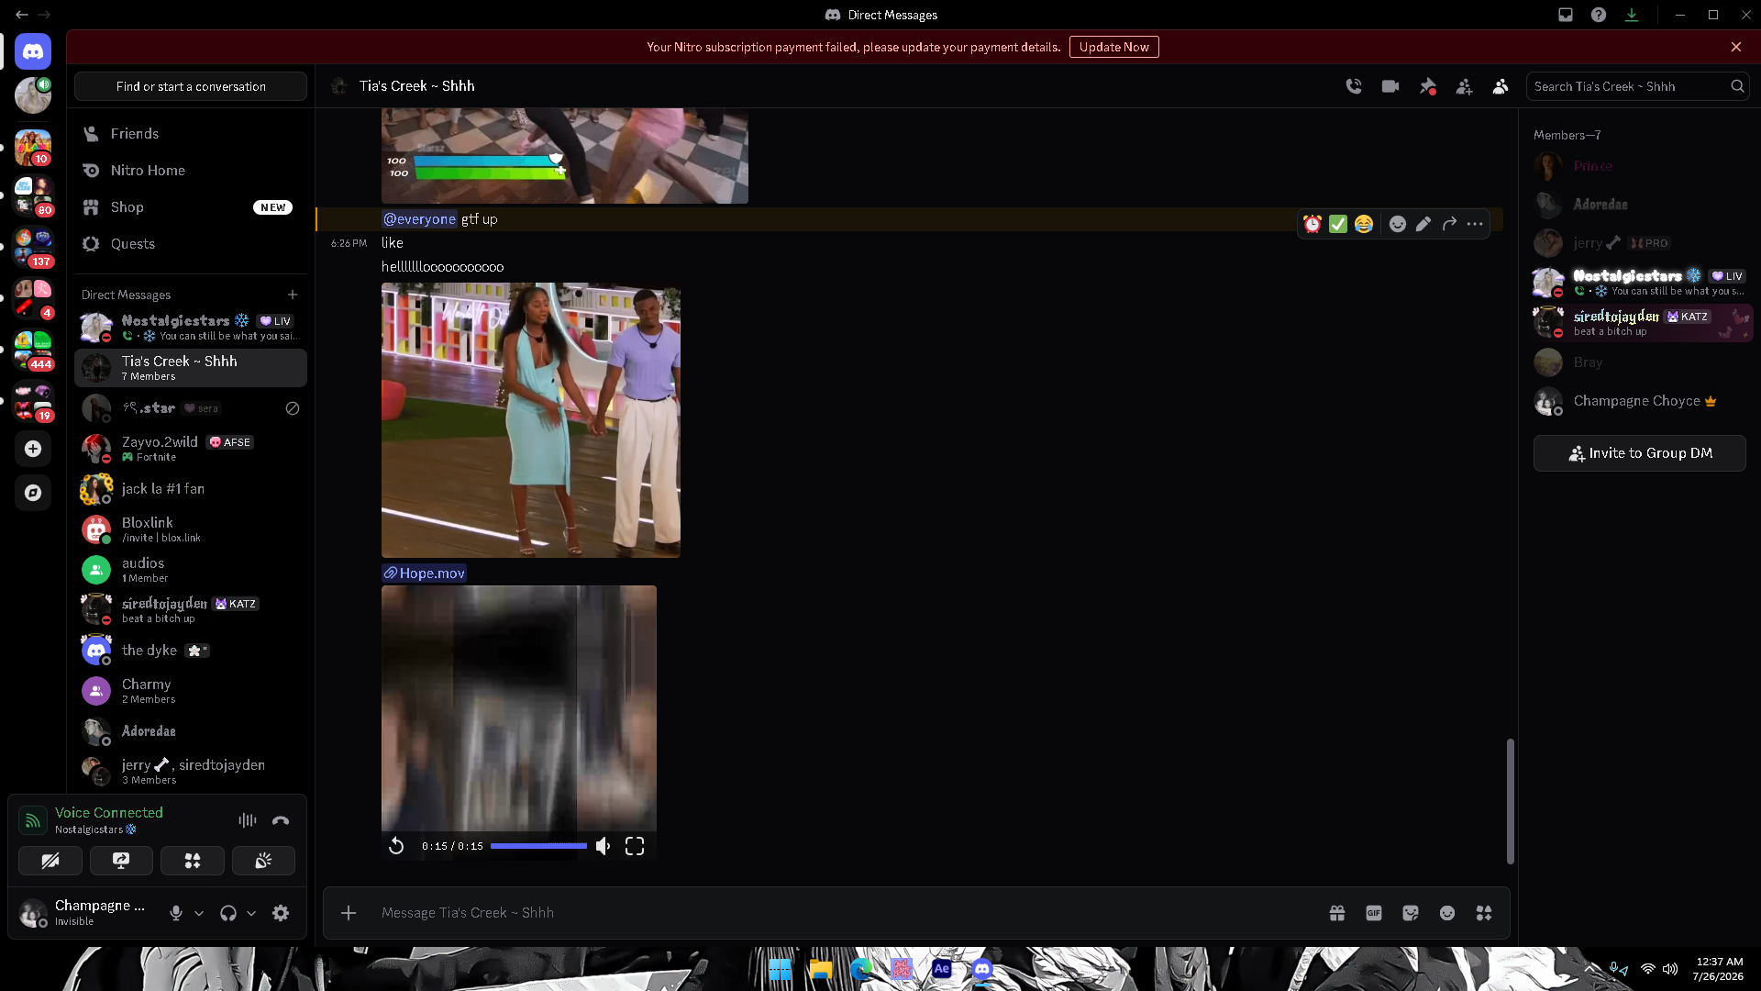Image resolution: width=1761 pixels, height=991 pixels.
Task: Deafen with the headphones icon
Action: pyautogui.click(x=228, y=913)
